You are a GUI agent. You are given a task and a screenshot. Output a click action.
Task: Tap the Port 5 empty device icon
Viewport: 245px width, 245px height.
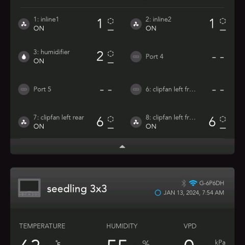pyautogui.click(x=24, y=89)
